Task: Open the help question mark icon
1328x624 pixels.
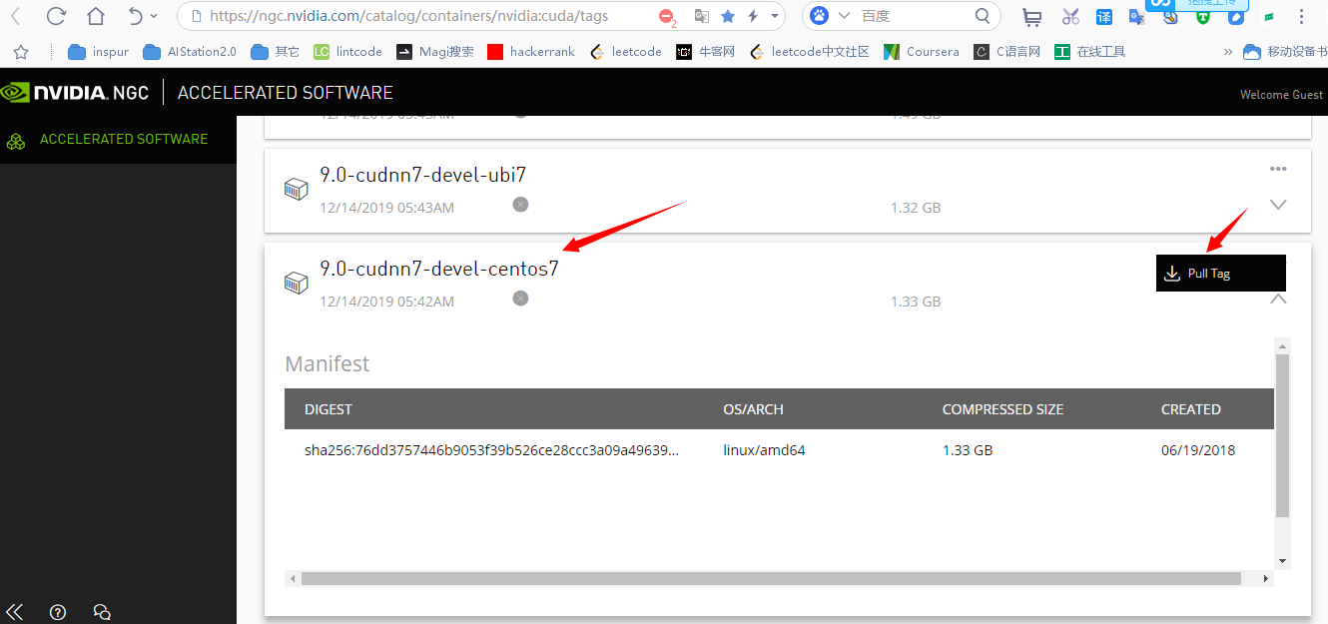Action: click(58, 612)
